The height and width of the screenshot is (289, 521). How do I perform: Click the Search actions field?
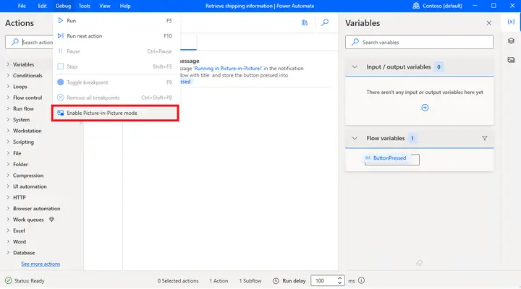click(29, 42)
